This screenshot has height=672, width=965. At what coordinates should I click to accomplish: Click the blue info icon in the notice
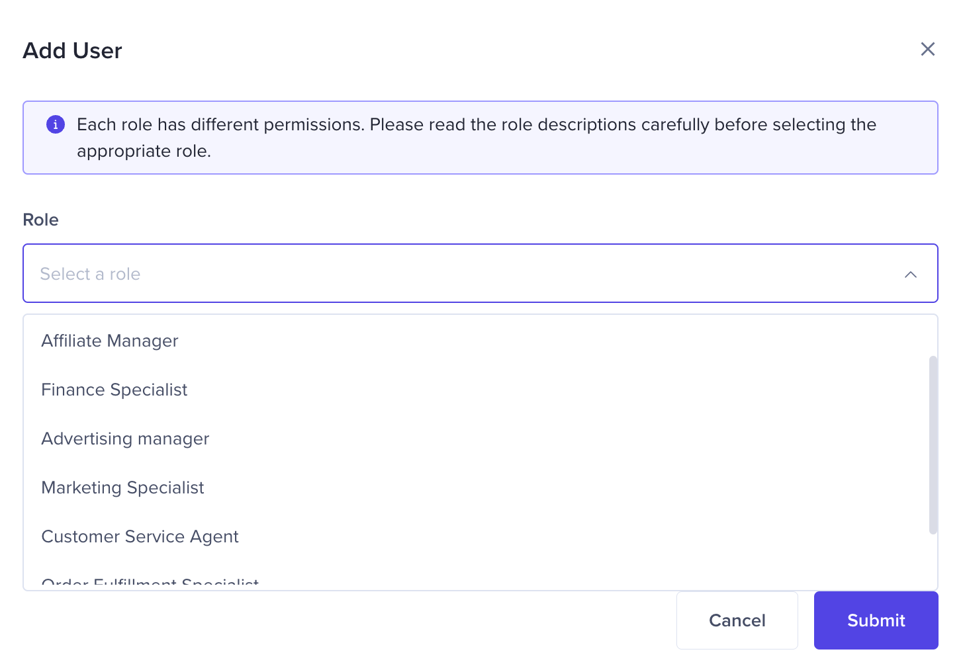56,124
